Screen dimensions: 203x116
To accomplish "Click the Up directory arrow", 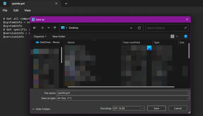I will [x=55, y=28].
